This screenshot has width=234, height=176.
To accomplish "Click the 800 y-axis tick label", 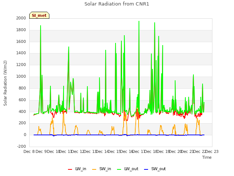I will pyautogui.click(x=22, y=88).
